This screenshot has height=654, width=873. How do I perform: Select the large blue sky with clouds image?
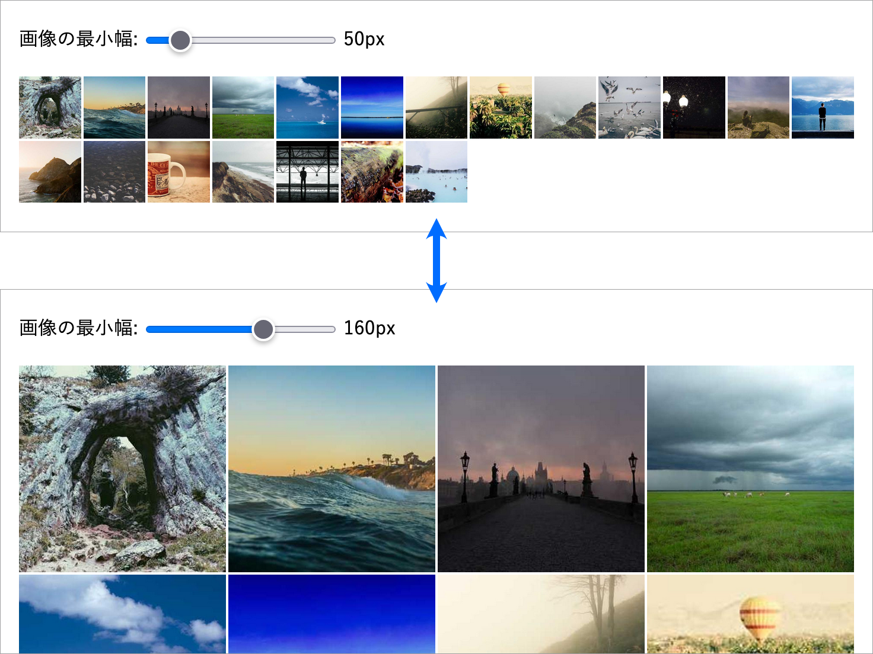[122, 614]
